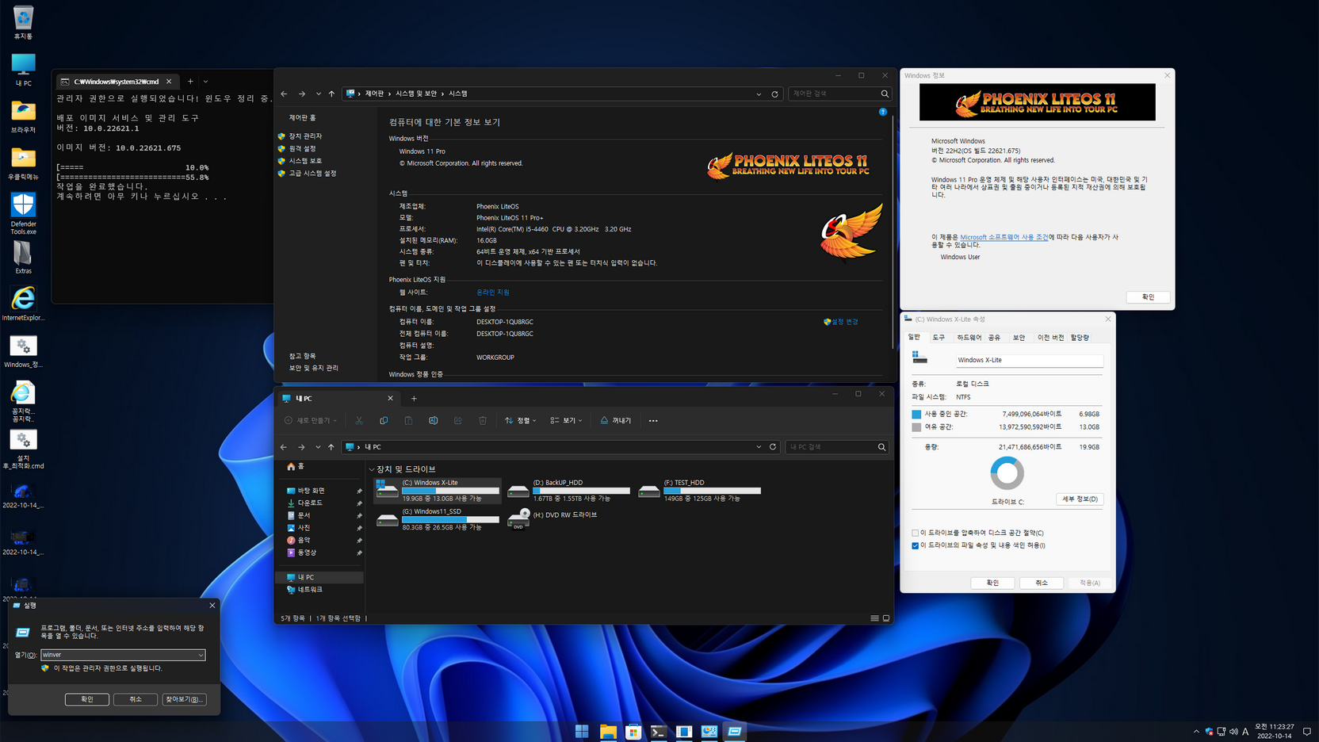Click the back arrow in the 내 PC window
Image resolution: width=1319 pixels, height=742 pixels.
(x=284, y=447)
